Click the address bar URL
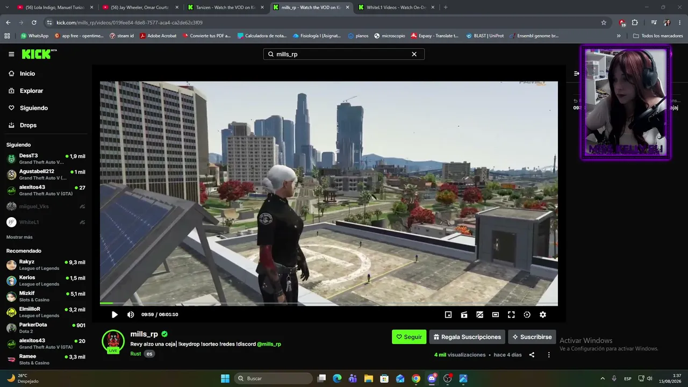The image size is (688, 387). point(130,23)
